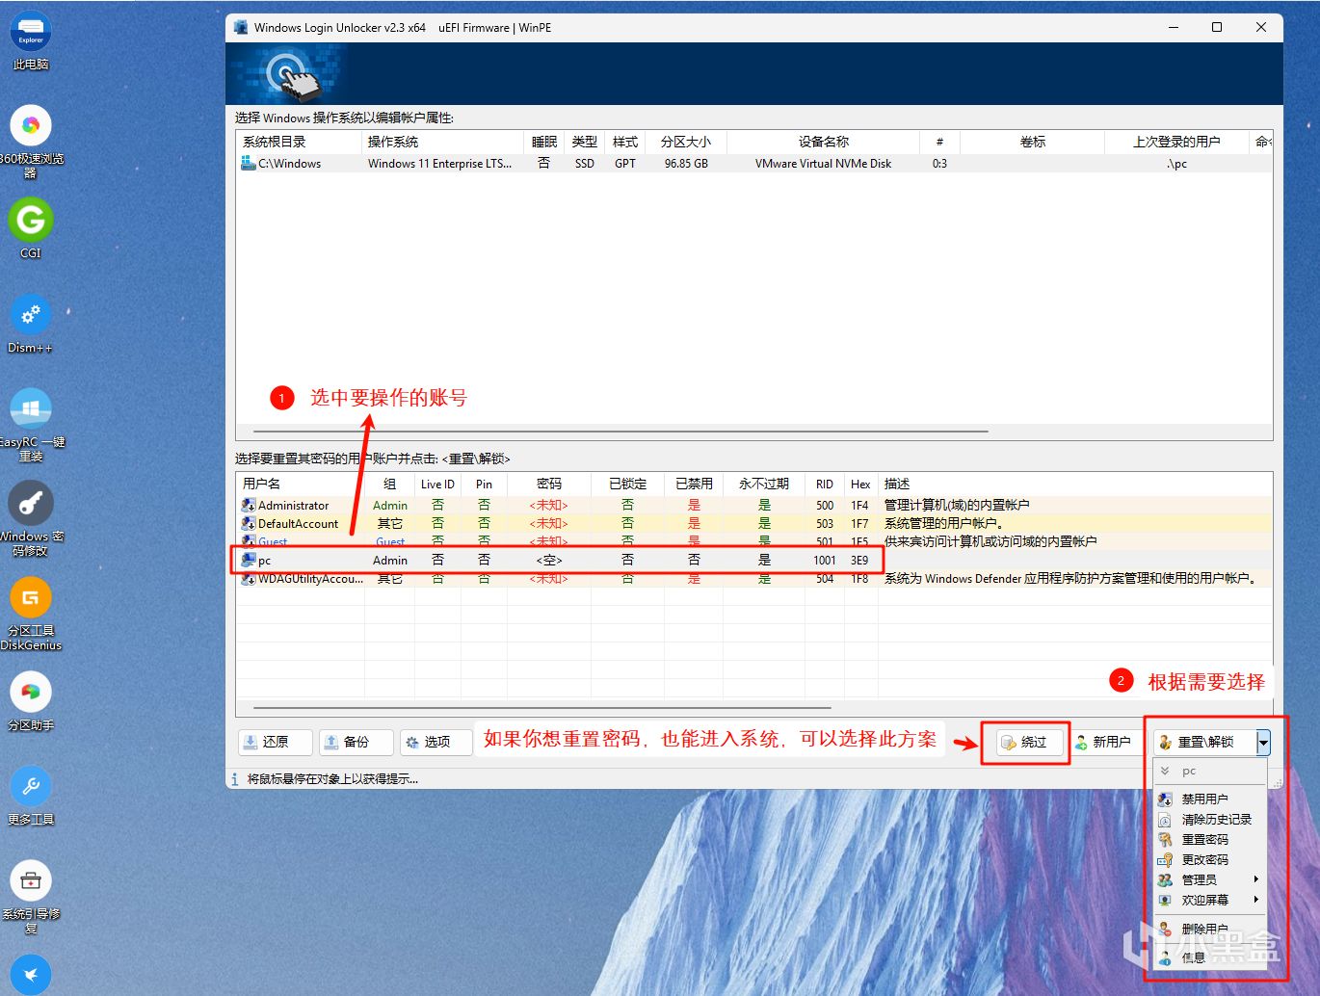
Task: Select the Guest account row name
Action: [x=273, y=541]
